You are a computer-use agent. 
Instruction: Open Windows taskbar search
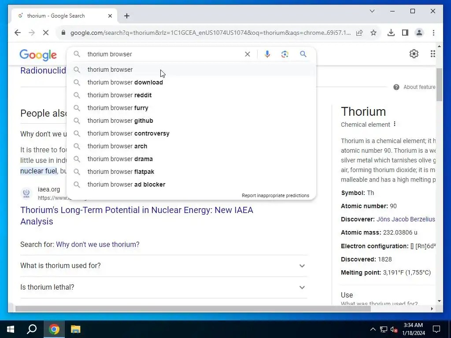click(x=32, y=329)
